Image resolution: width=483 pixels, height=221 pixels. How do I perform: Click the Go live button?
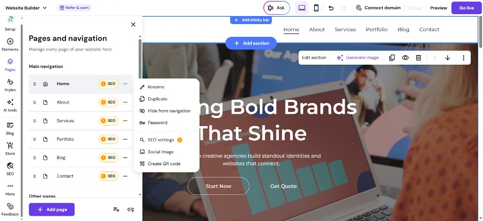click(x=466, y=8)
